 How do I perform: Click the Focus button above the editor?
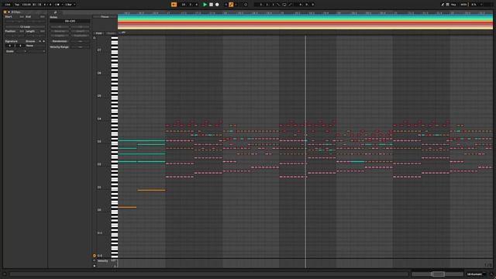pyautogui.click(x=105, y=17)
